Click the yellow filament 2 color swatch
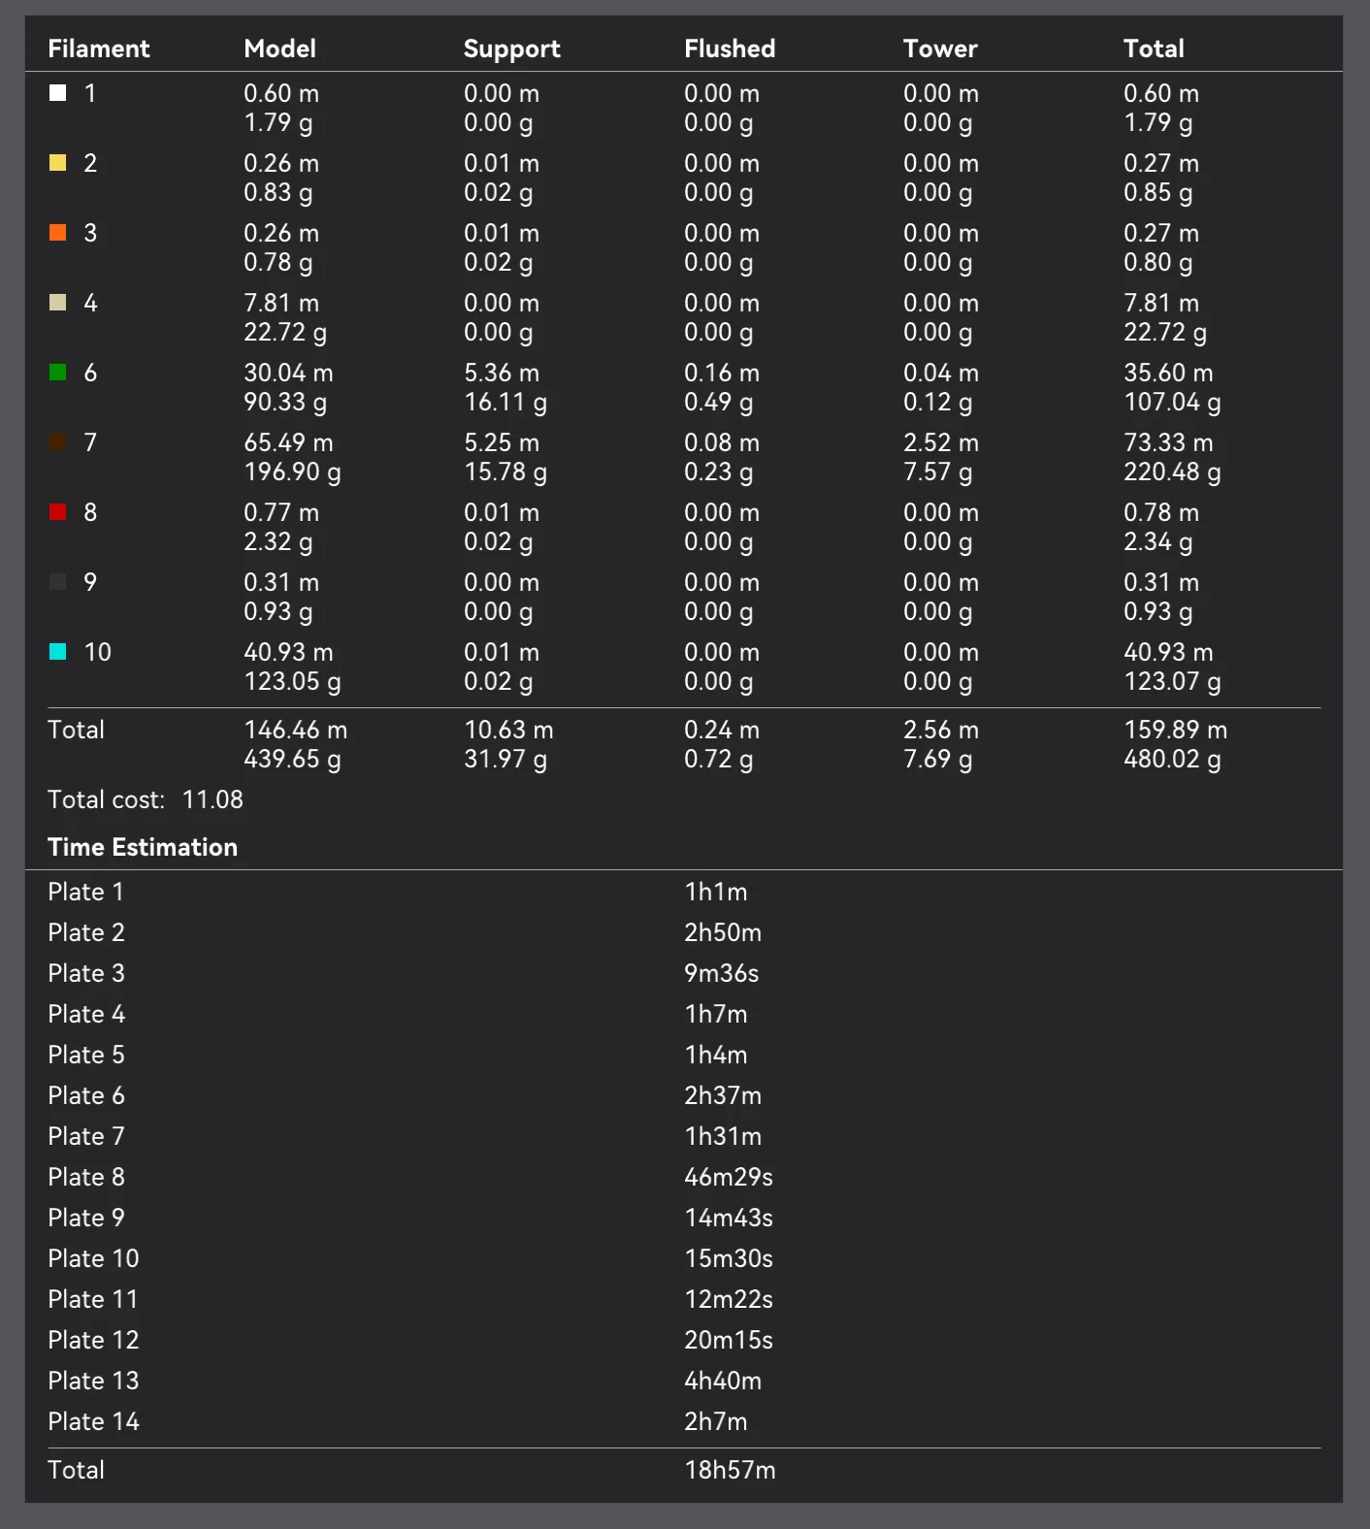Image resolution: width=1370 pixels, height=1529 pixels. click(58, 163)
